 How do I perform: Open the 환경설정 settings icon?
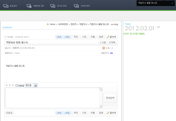tap(6, 6)
